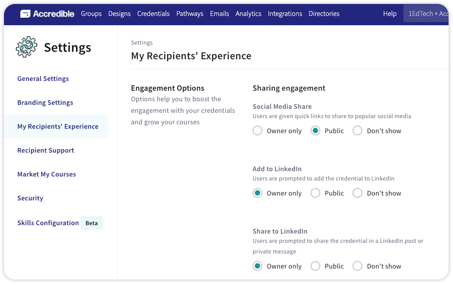Go to Credentials in the top navigation
Viewport: 453px width, 284px height.
pyautogui.click(x=154, y=14)
